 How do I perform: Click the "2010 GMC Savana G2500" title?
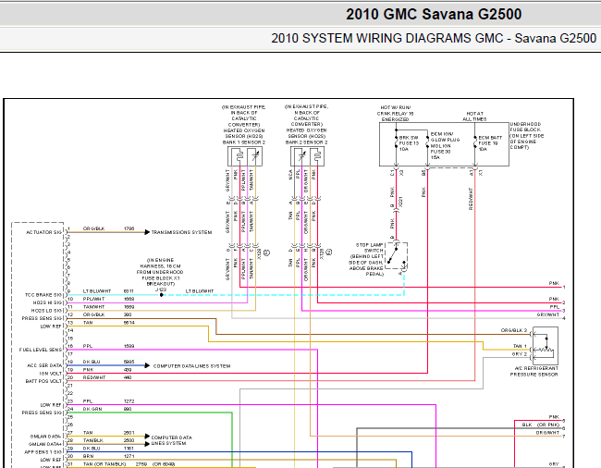pos(434,14)
